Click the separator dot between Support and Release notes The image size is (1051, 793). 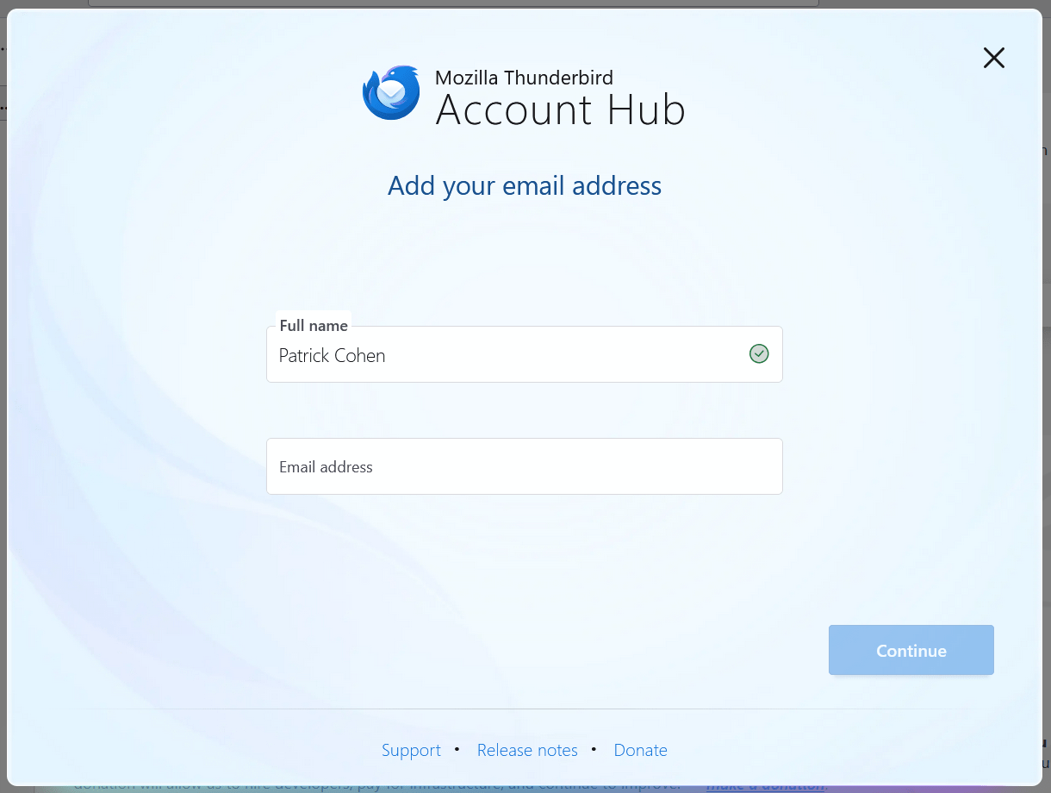point(457,750)
